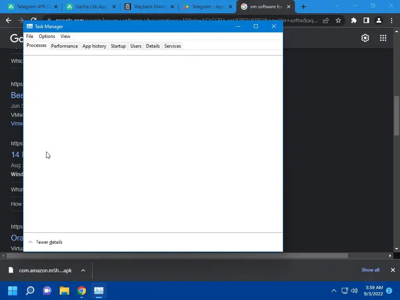Viewport: 400px width, 300px height.
Task: Collapse Task Manager with Fewer details
Action: tap(45, 242)
